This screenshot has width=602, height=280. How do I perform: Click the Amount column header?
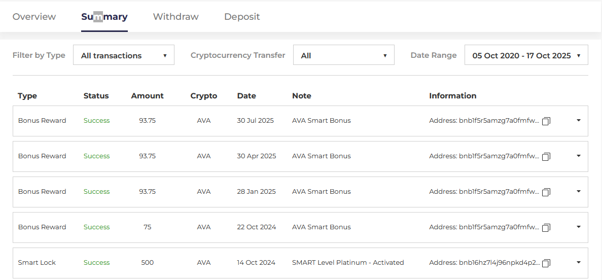[148, 96]
